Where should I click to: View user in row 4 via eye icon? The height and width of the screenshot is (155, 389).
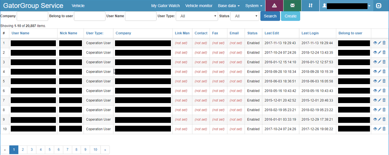tap(375, 72)
